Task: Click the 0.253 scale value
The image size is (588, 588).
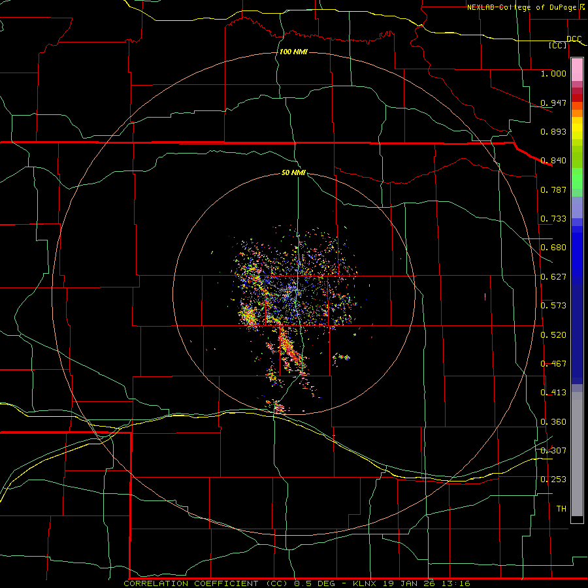Action: pos(553,480)
